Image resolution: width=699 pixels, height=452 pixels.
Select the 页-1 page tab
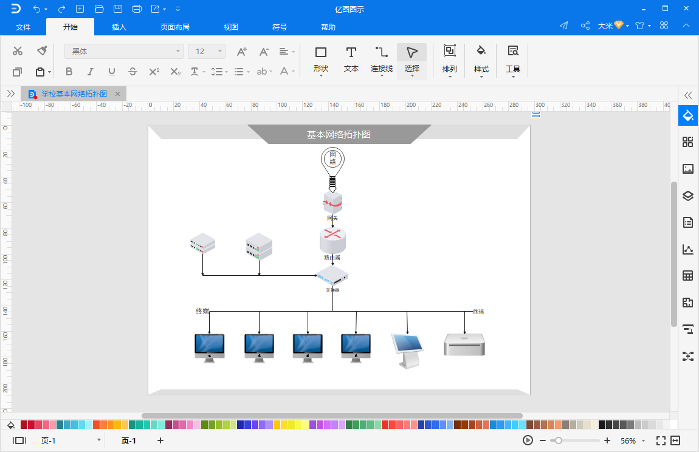pos(128,440)
